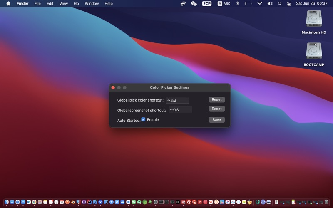The image size is (333, 208).
Task: Open the File menu
Action: [x=37, y=4]
